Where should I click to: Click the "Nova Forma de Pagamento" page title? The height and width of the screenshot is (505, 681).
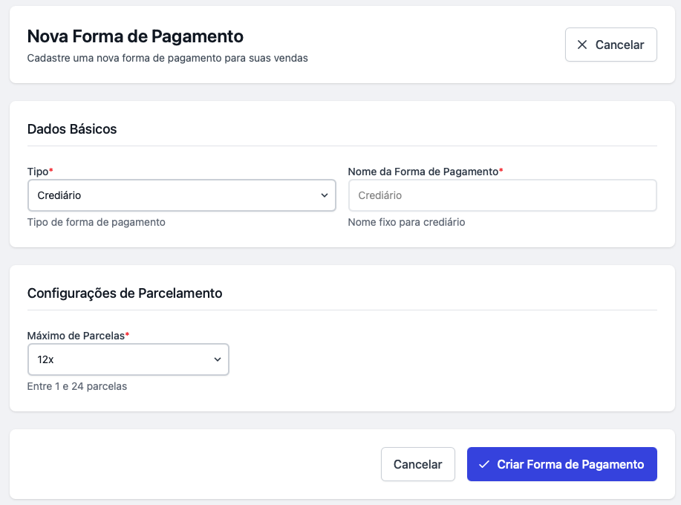(x=135, y=36)
